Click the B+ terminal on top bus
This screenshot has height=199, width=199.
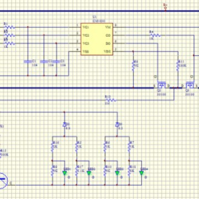165,8
